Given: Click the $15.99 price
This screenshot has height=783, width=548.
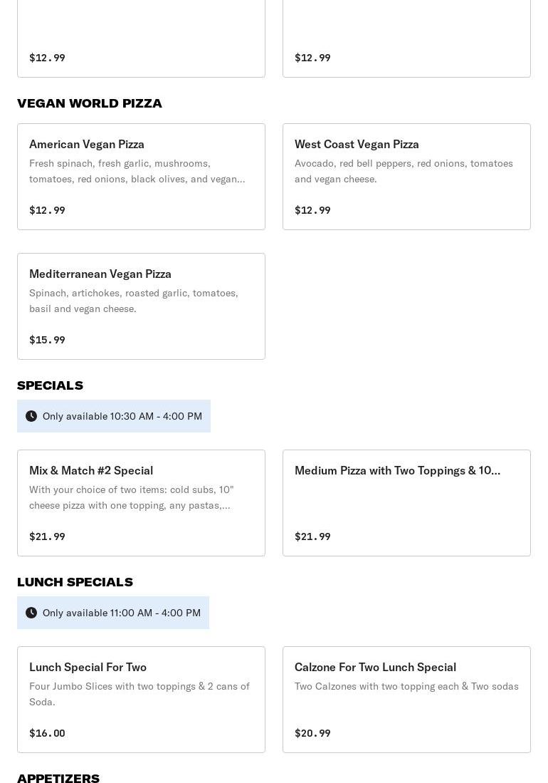Looking at the screenshot, I should click(x=47, y=340).
